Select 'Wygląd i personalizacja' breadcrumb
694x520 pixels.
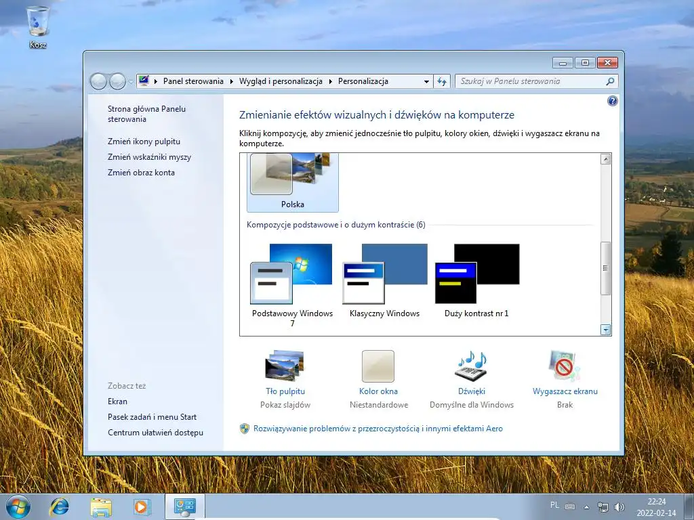(281, 81)
